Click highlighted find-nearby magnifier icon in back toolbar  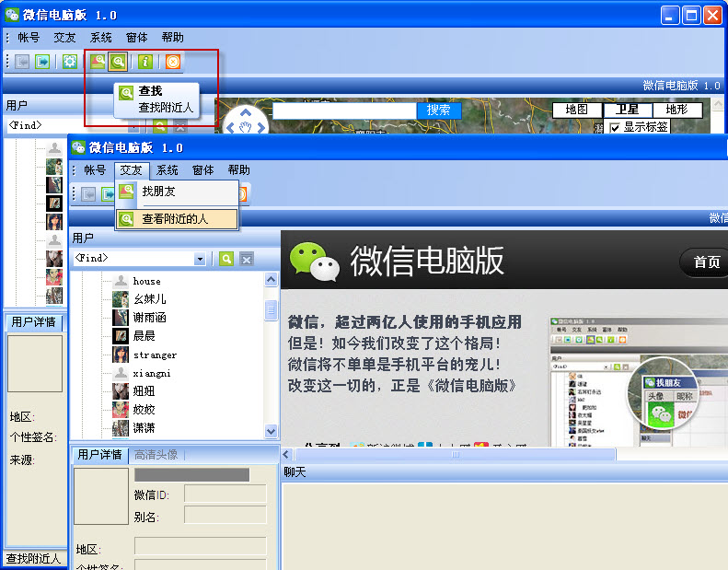[x=118, y=62]
